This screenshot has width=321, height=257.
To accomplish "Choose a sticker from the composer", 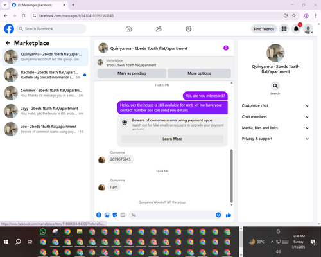I will [115, 215].
